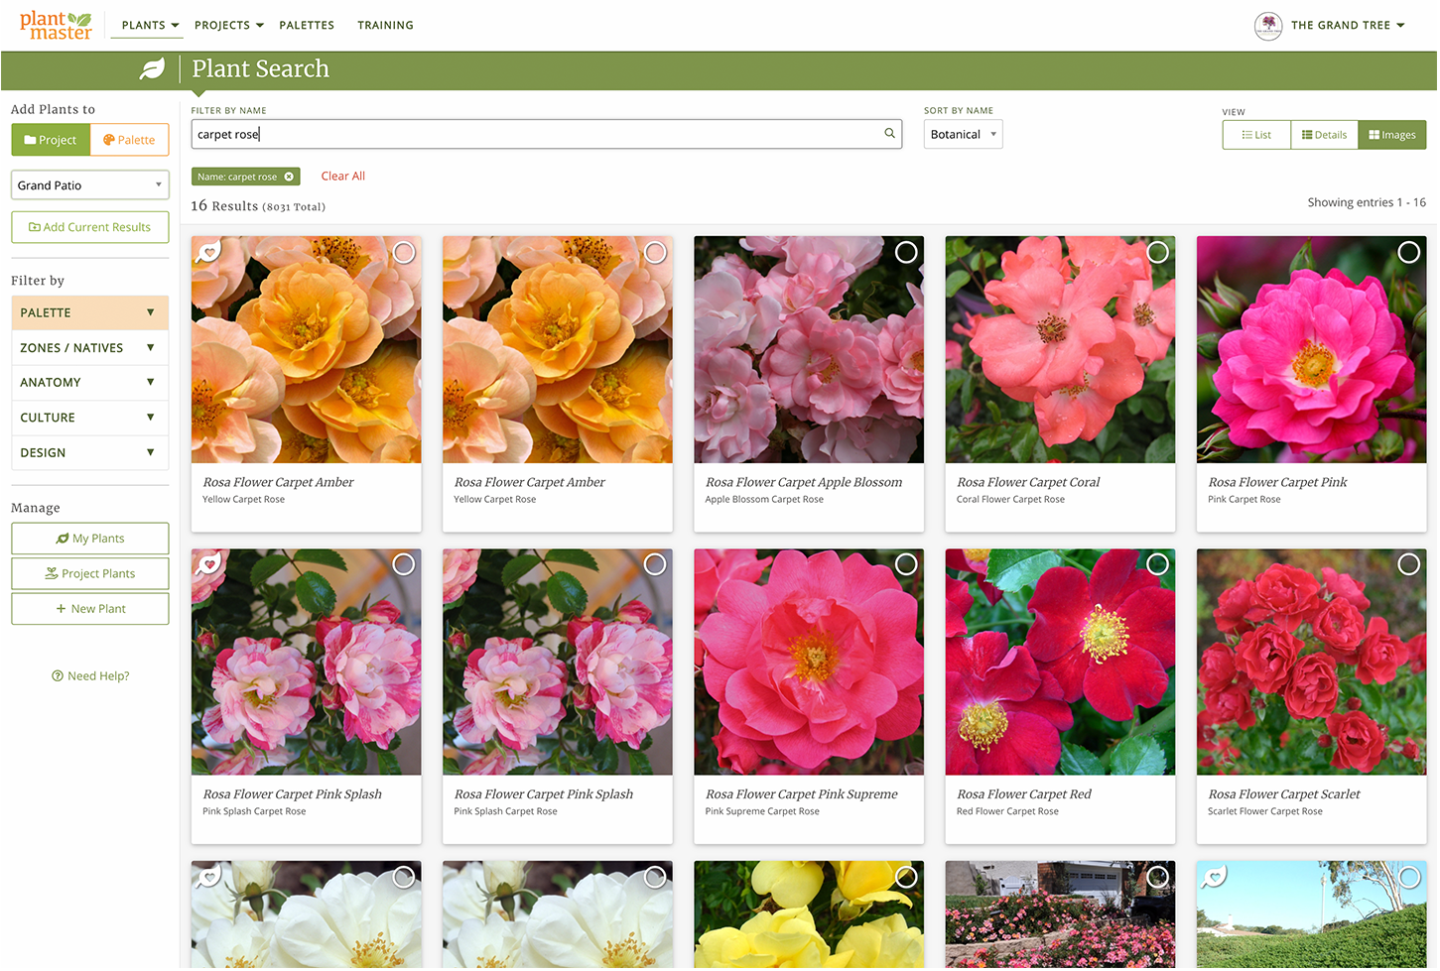Open the Pink Supreme rose photo

pos(809,662)
